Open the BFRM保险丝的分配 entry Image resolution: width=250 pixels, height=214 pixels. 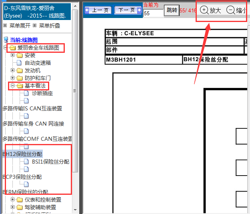pos(25,192)
